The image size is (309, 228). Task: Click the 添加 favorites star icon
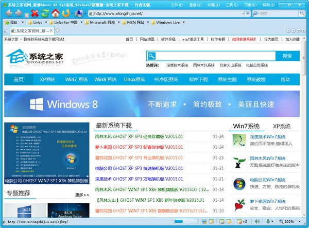pyautogui.click(x=7, y=22)
